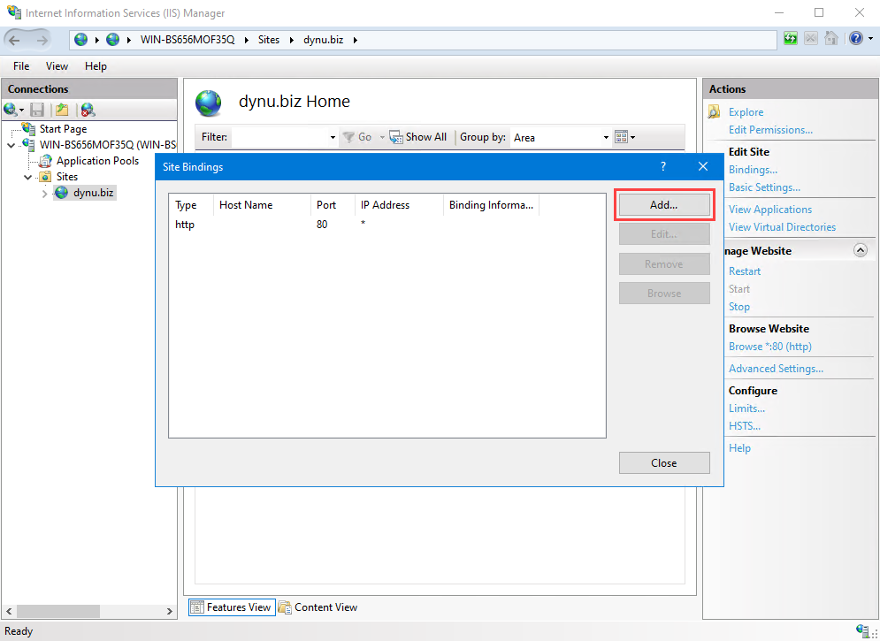Open the Help question mark icon
The height and width of the screenshot is (641, 880).
pyautogui.click(x=856, y=38)
